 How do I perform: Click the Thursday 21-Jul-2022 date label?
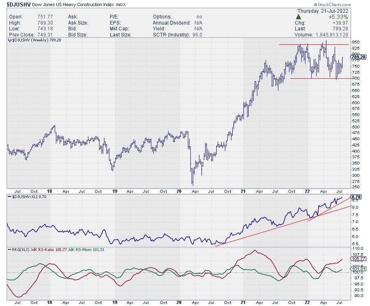(x=322, y=11)
